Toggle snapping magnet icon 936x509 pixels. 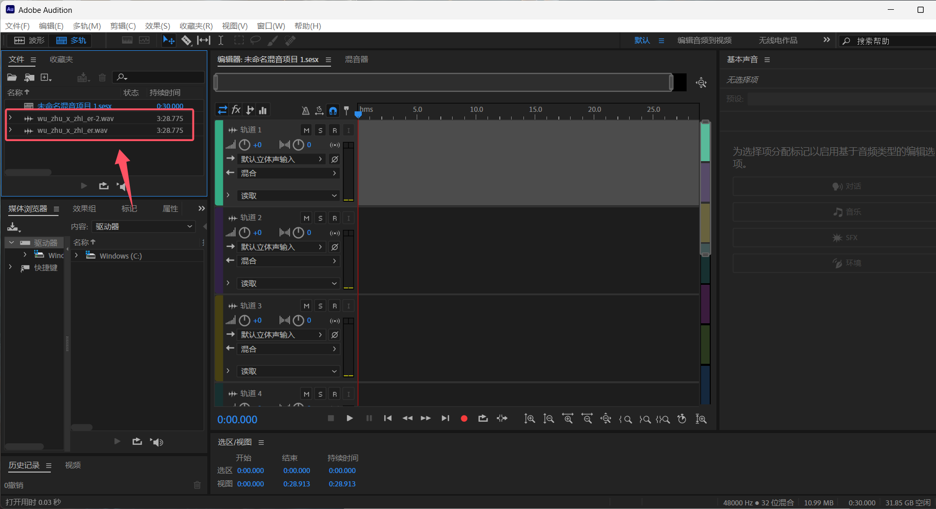tap(333, 110)
